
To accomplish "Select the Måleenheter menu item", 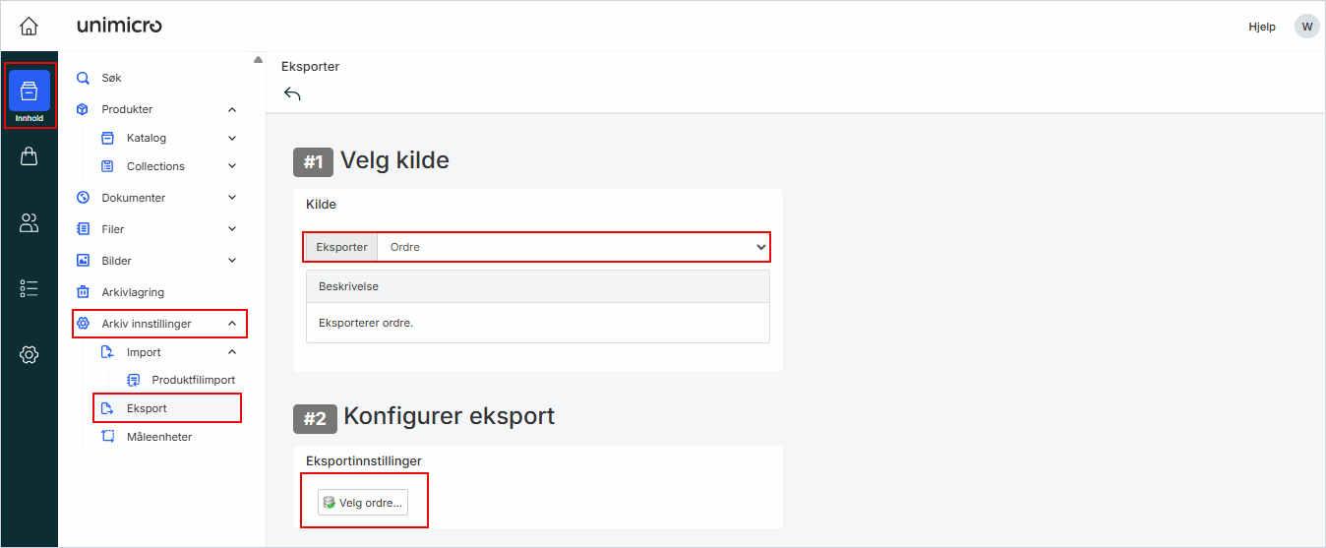I will [158, 437].
